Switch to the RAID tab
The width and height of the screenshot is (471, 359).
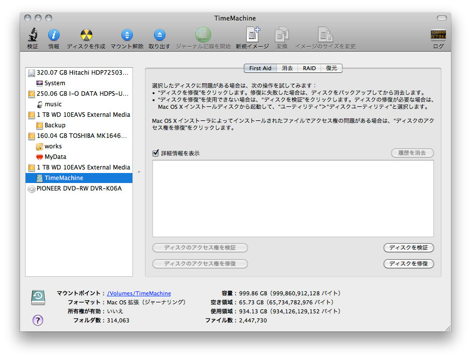point(309,68)
